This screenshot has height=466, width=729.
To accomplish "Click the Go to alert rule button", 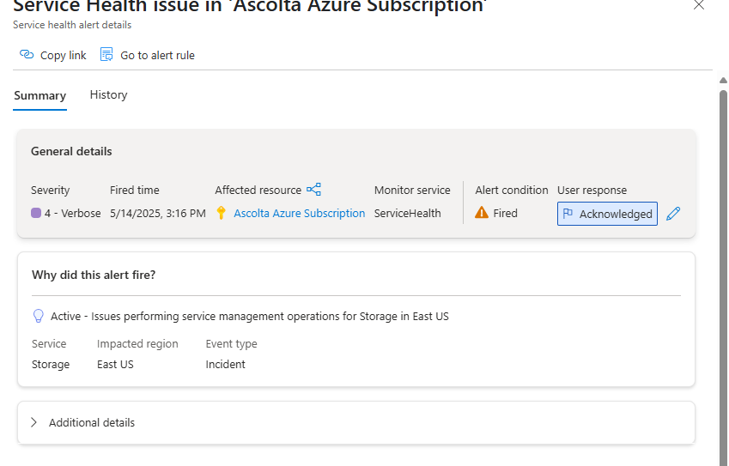I will click(148, 55).
